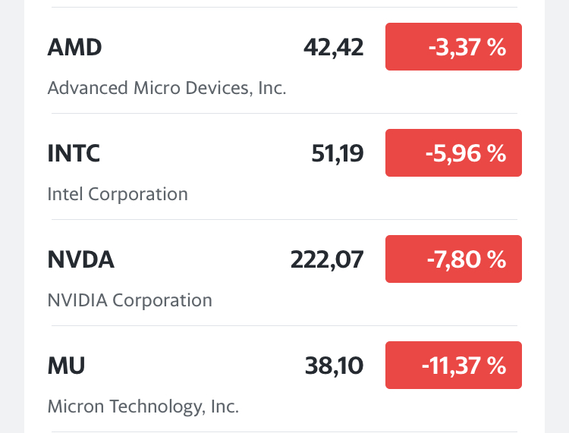Click the AMD price 42,42

click(333, 48)
